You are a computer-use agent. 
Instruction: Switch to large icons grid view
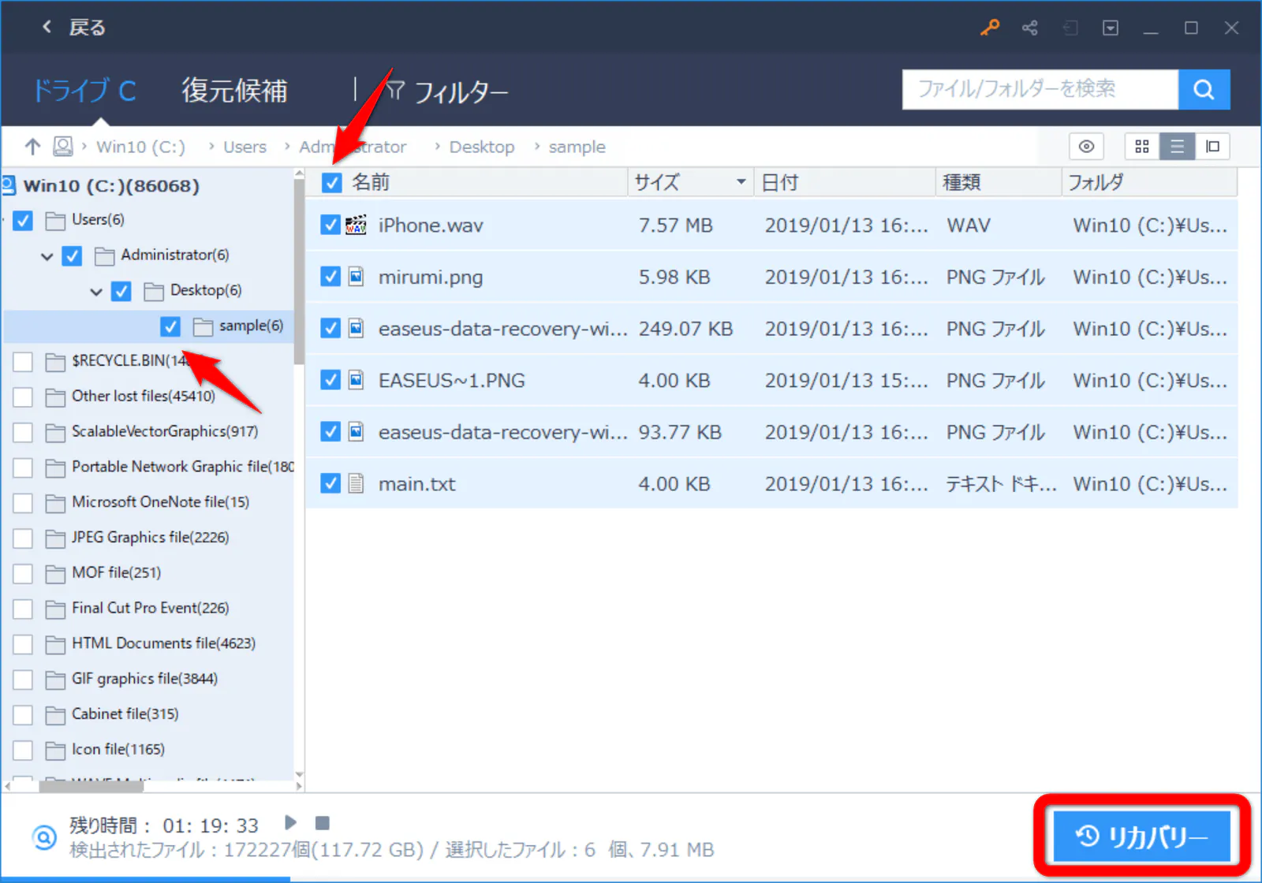tap(1141, 147)
